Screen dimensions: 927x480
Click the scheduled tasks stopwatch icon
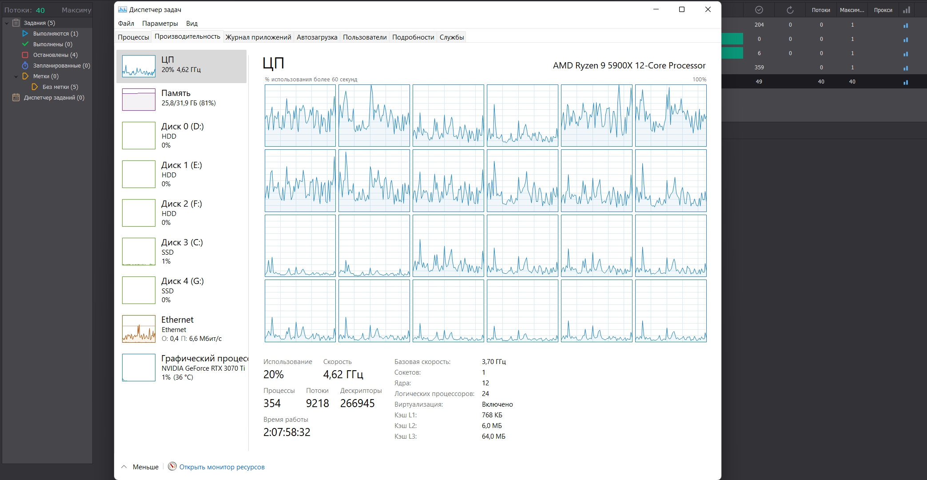click(25, 65)
